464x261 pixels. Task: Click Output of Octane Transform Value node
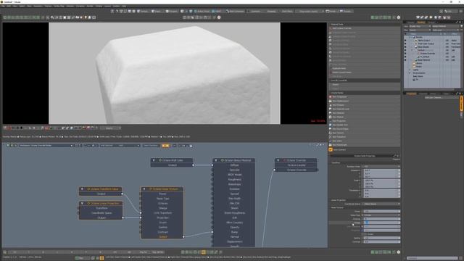(101, 194)
